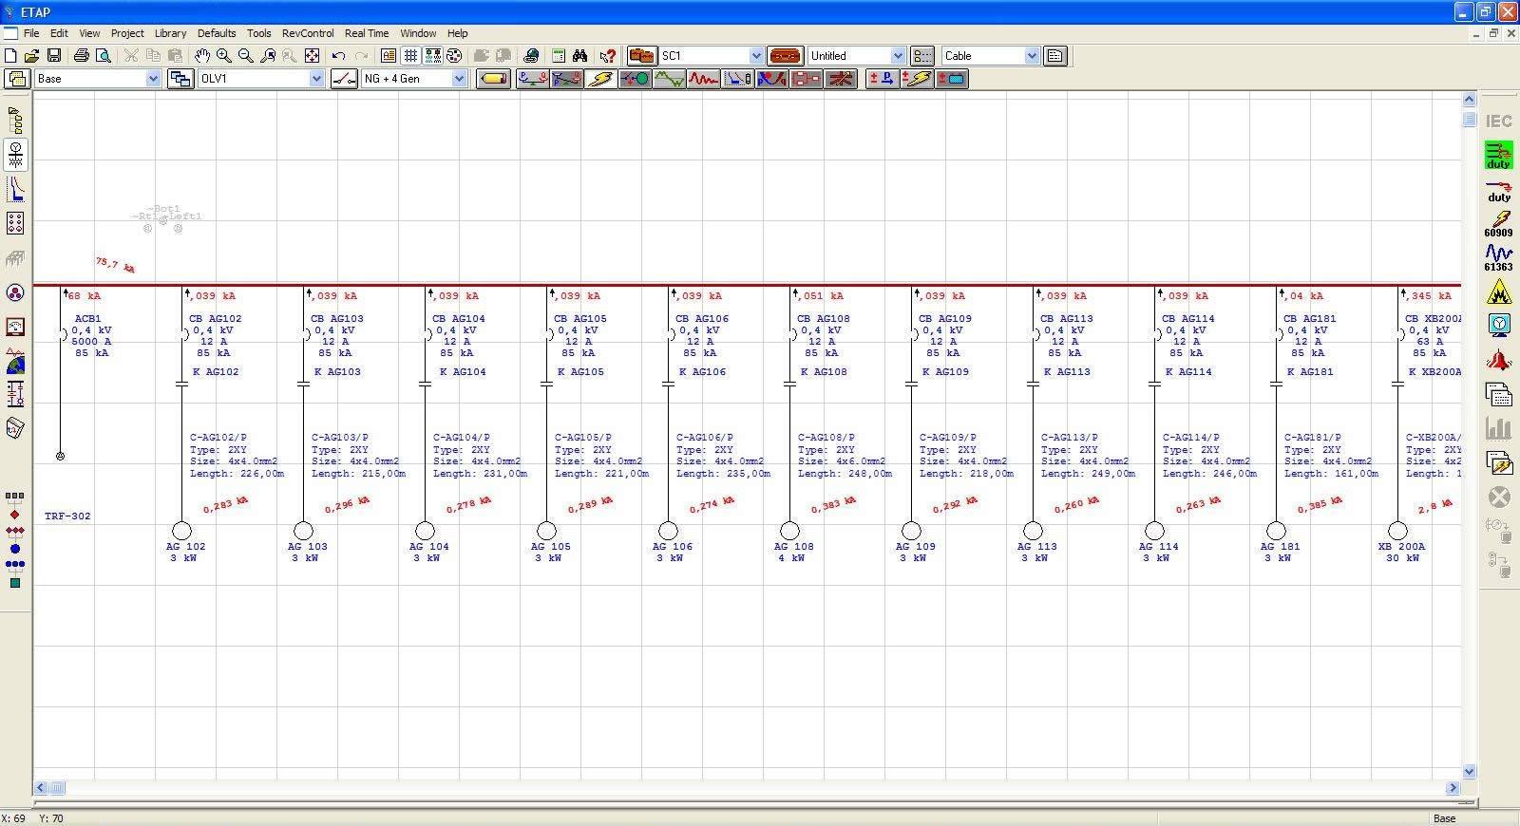Click horizontal scrollbar right arrow
1520x826 pixels.
(x=1453, y=788)
